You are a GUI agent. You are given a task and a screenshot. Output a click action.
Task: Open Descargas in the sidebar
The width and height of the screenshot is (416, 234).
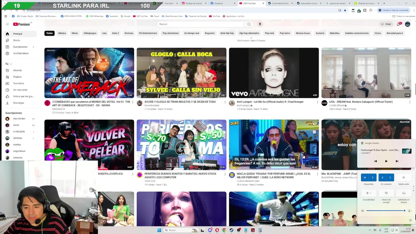click(20, 103)
